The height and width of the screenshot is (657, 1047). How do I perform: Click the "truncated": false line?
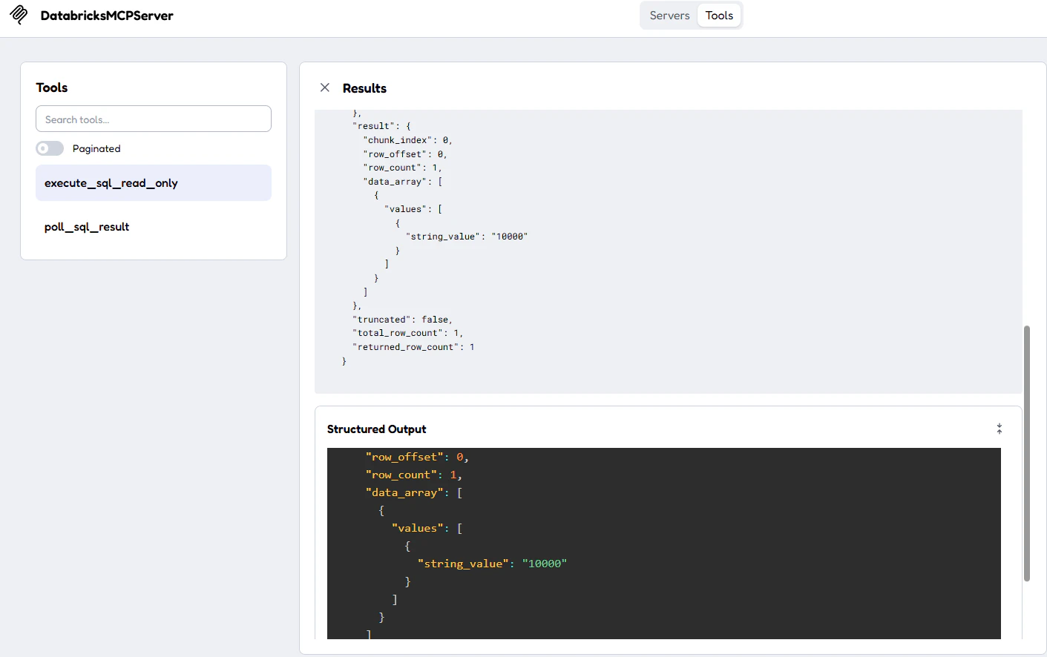pos(402,320)
